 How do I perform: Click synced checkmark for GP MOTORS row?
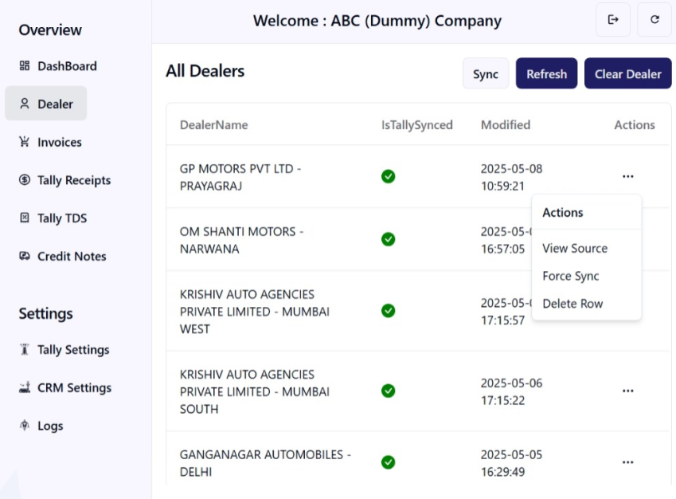tap(388, 176)
